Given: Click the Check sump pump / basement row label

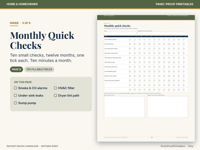Looking at the screenshot, I should tap(112, 81).
